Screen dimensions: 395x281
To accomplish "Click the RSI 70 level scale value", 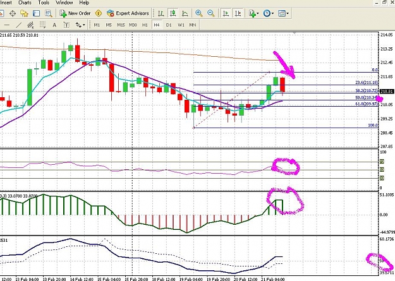I will [382, 162].
